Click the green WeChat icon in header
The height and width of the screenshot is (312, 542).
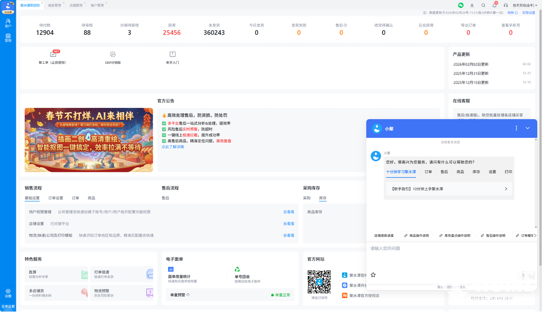click(x=461, y=5)
